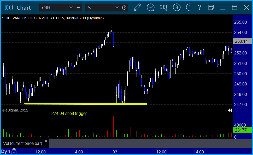Click the 255.00 price axis label
This screenshot has width=253, height=155.
point(240,22)
